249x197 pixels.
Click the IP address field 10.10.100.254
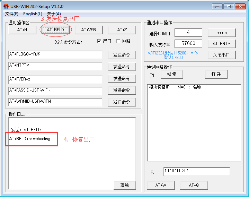(196, 171)
